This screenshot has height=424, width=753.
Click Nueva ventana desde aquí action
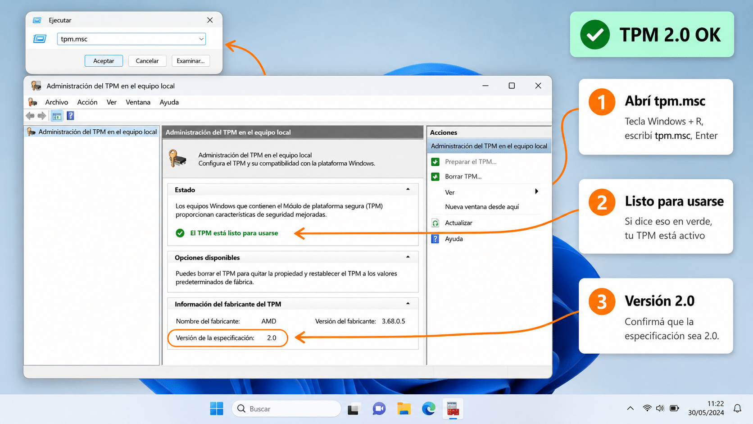pyautogui.click(x=482, y=207)
